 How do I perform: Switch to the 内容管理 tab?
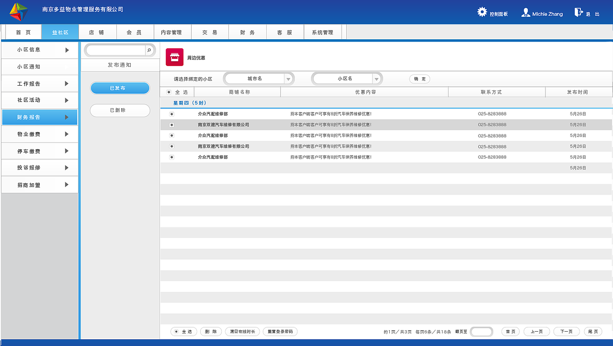pos(172,32)
